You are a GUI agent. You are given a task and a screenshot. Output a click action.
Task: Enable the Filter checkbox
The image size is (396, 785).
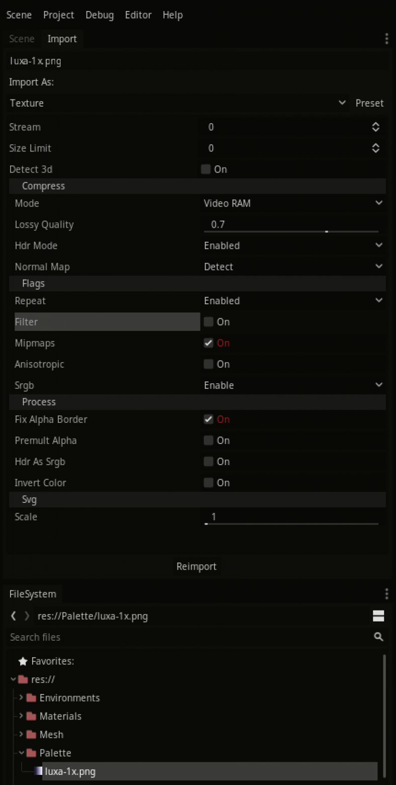tap(208, 322)
